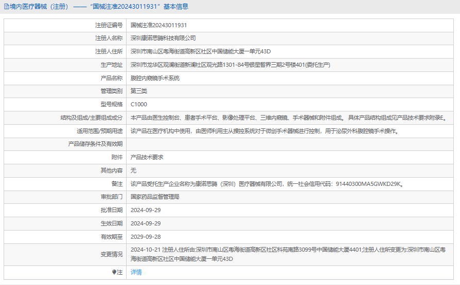Click the document icon beside the page title
Image resolution: width=460 pixels, height=285 pixels.
7,7
